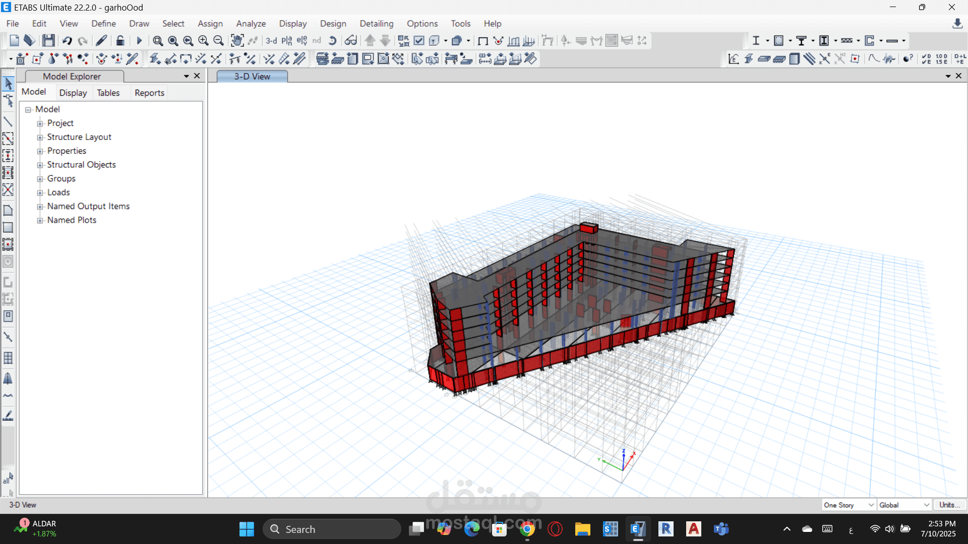The height and width of the screenshot is (544, 968).
Task: Expand the Properties tree node
Action: (40, 151)
